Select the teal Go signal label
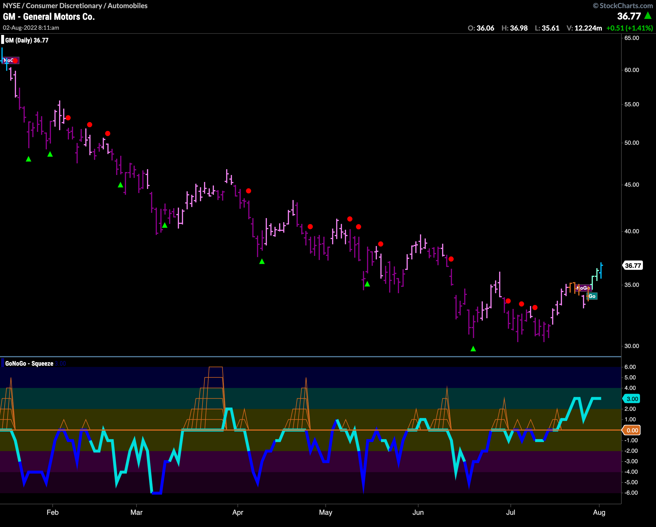This screenshot has height=527, width=656. [592, 296]
